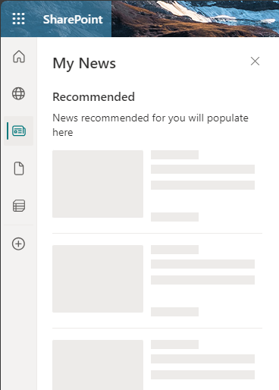Open My Lists icon in sidebar
Viewport: 279px width, 390px height.
(19, 206)
